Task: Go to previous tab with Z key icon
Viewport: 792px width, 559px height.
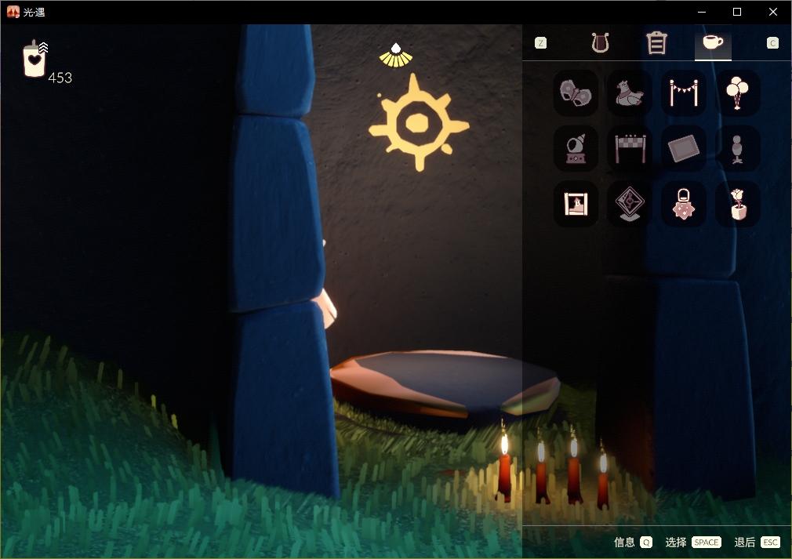Action: [540, 43]
